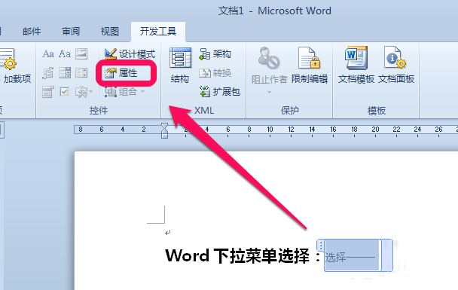Insert a Date Picker content control
Screen dimensions: 458x290
(x=48, y=92)
